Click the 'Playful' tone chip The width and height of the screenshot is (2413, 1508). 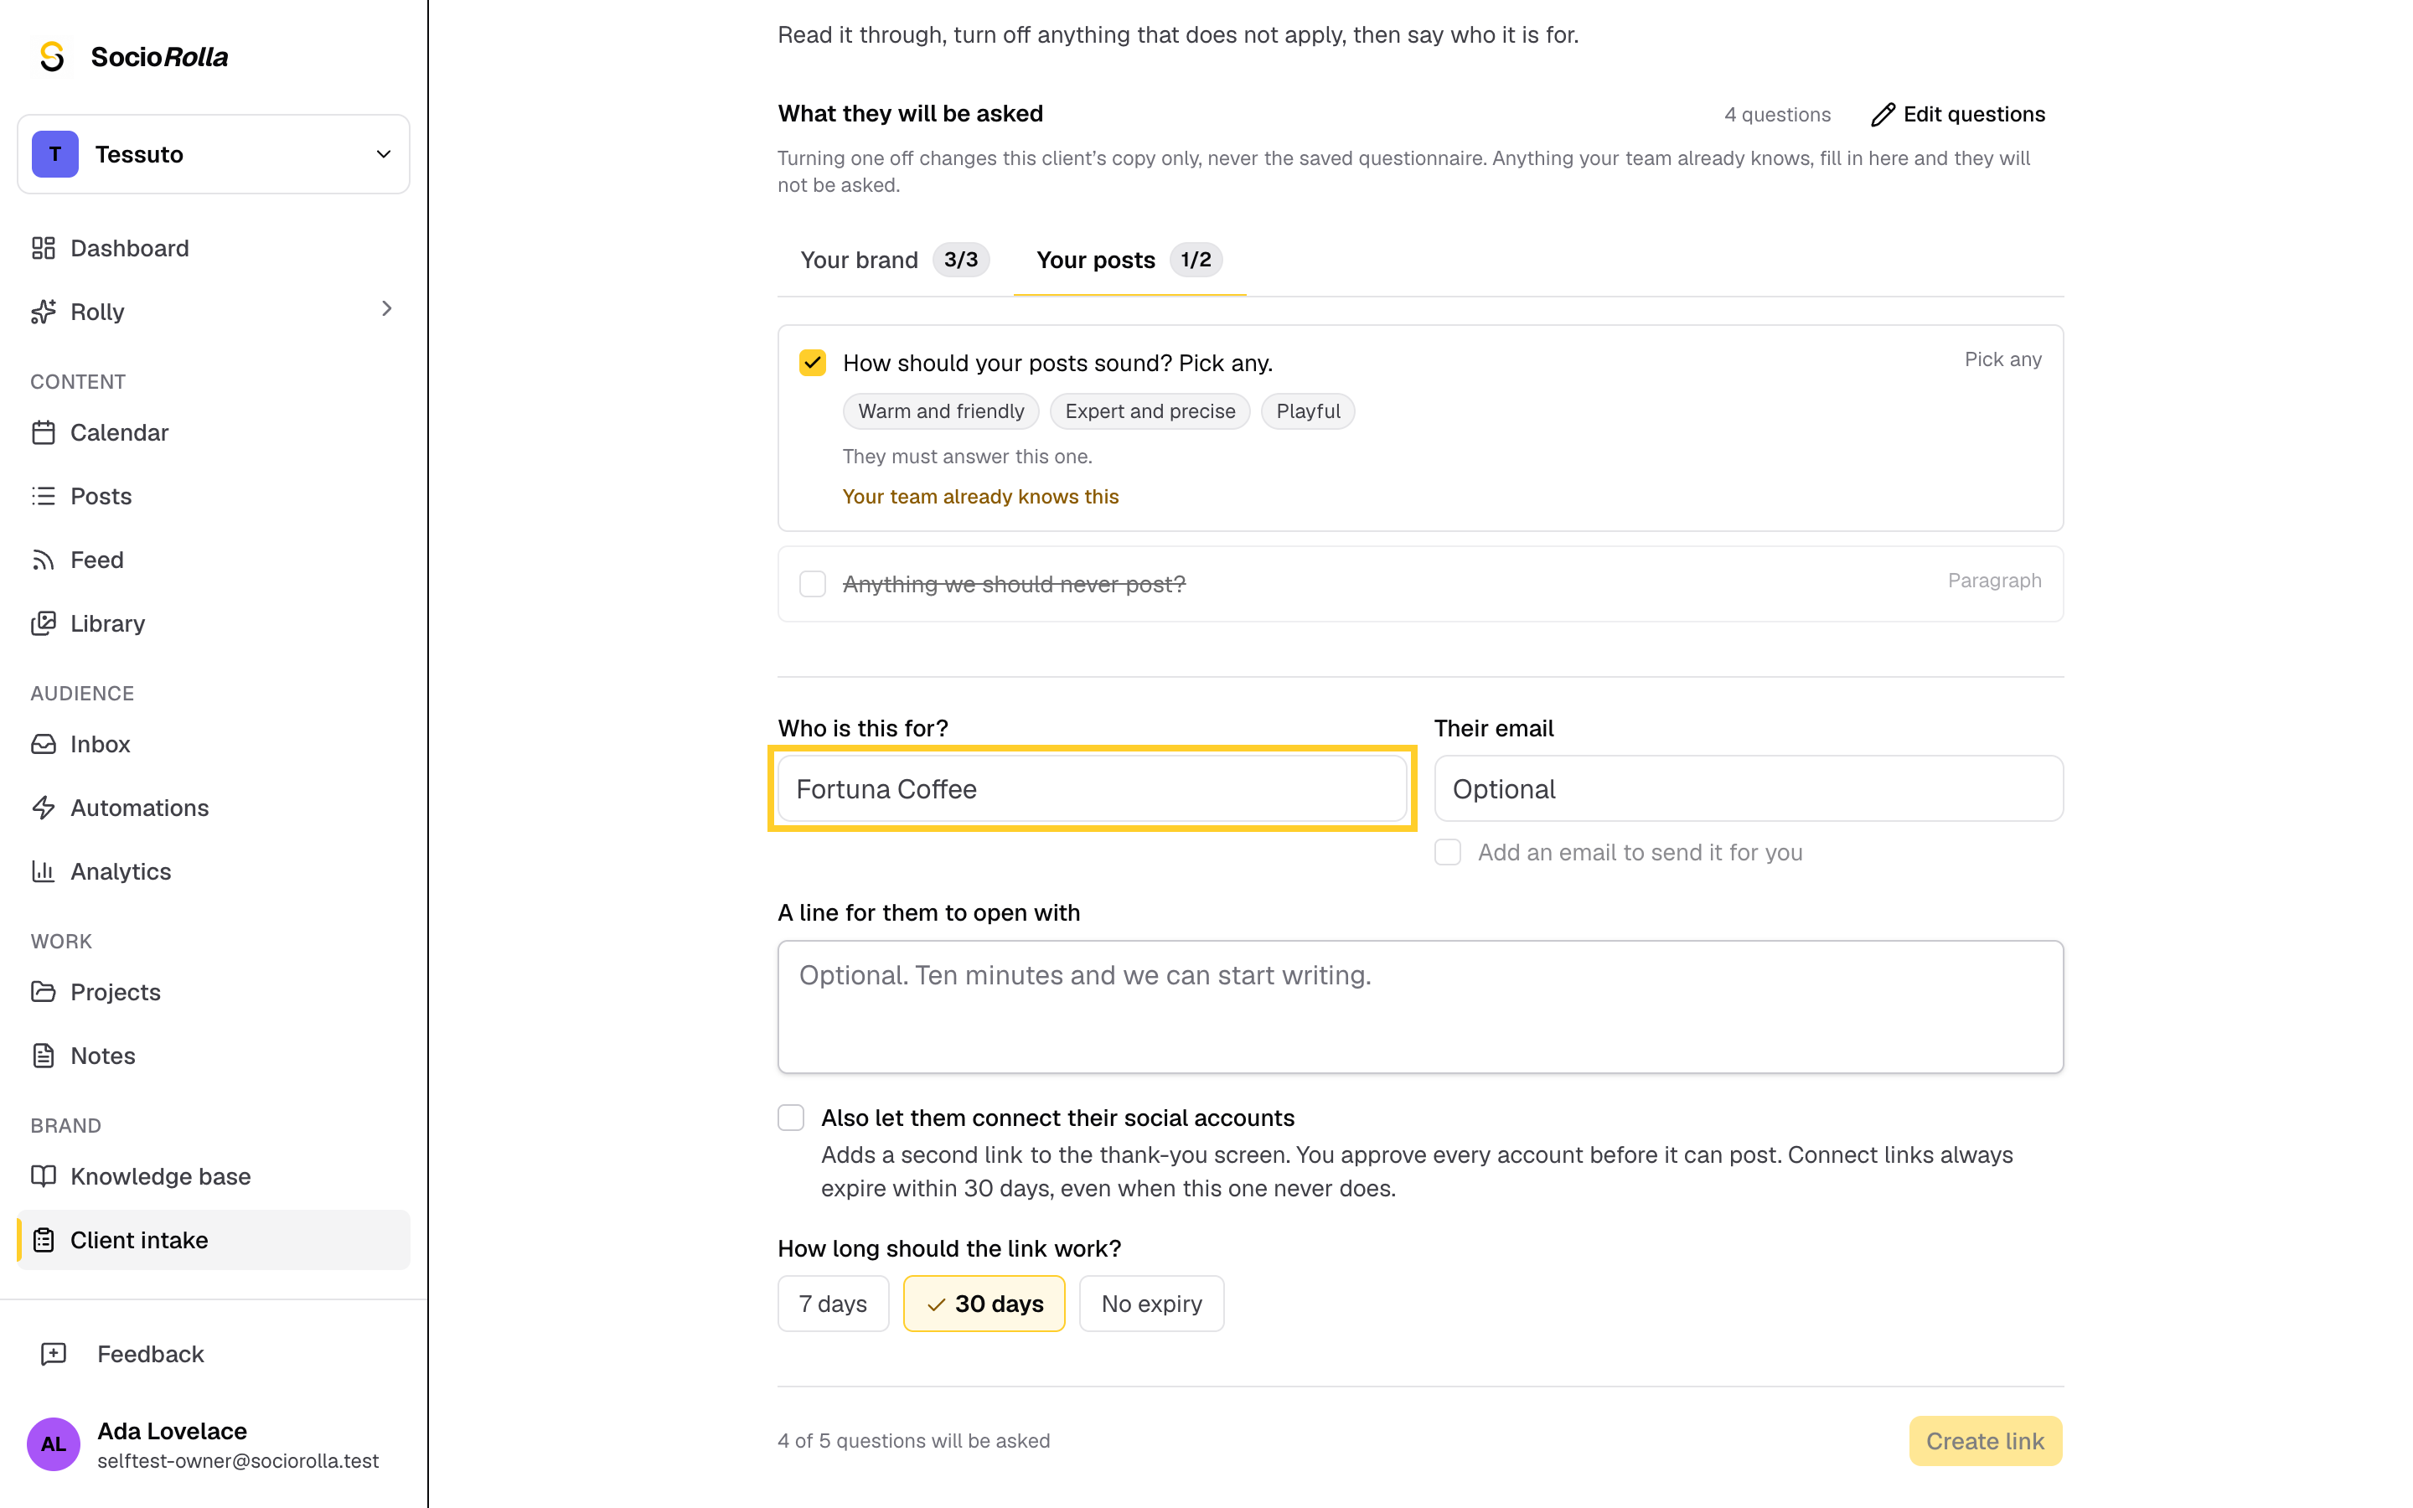point(1307,411)
